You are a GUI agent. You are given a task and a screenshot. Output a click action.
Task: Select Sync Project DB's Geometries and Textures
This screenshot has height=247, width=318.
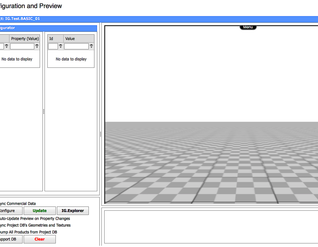(x=35, y=225)
